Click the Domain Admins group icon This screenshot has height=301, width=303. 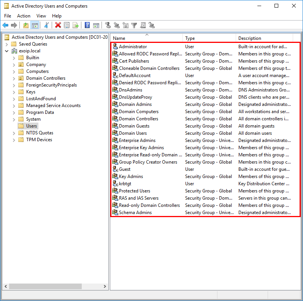115,104
